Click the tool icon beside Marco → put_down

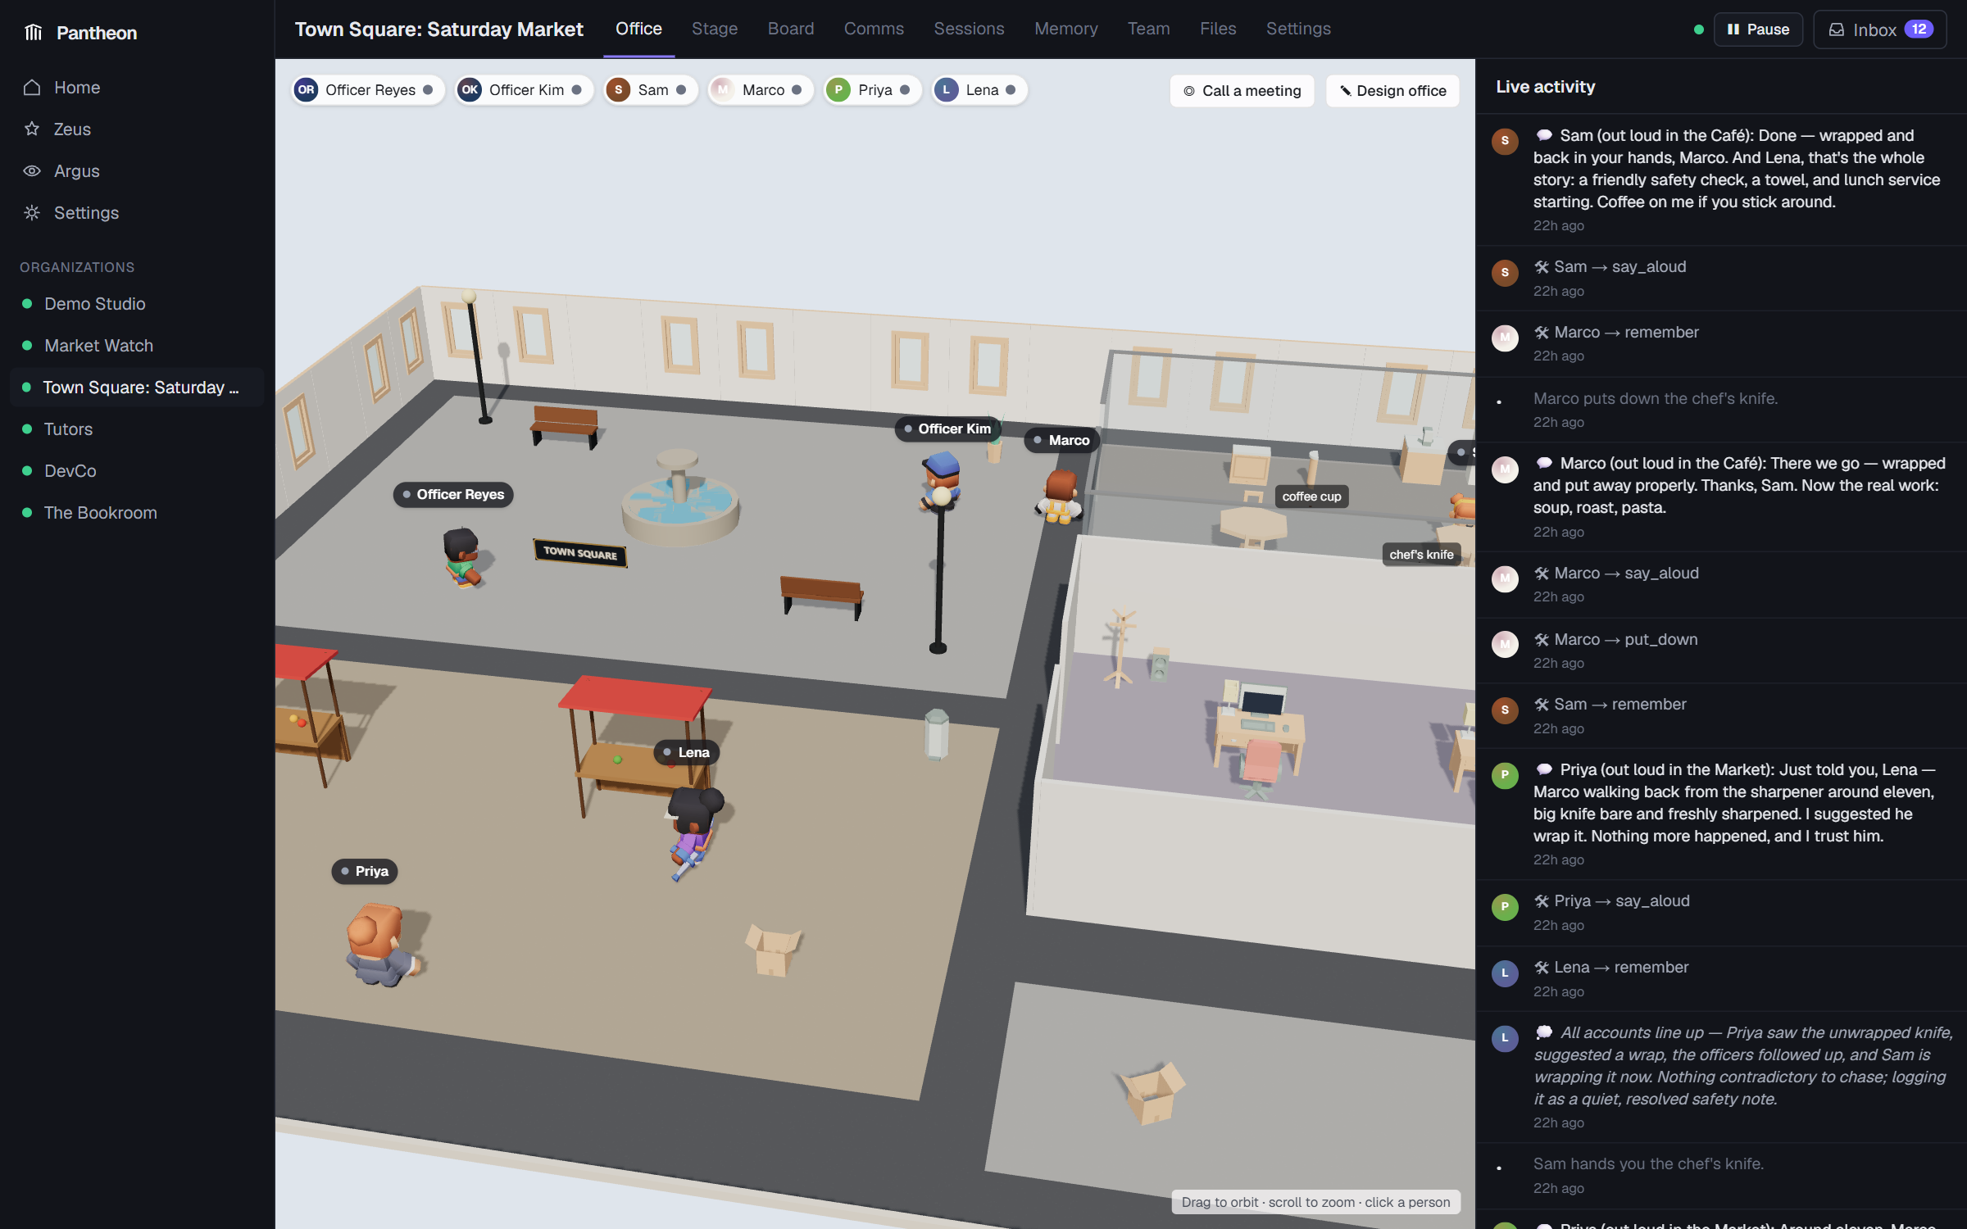coord(1542,640)
